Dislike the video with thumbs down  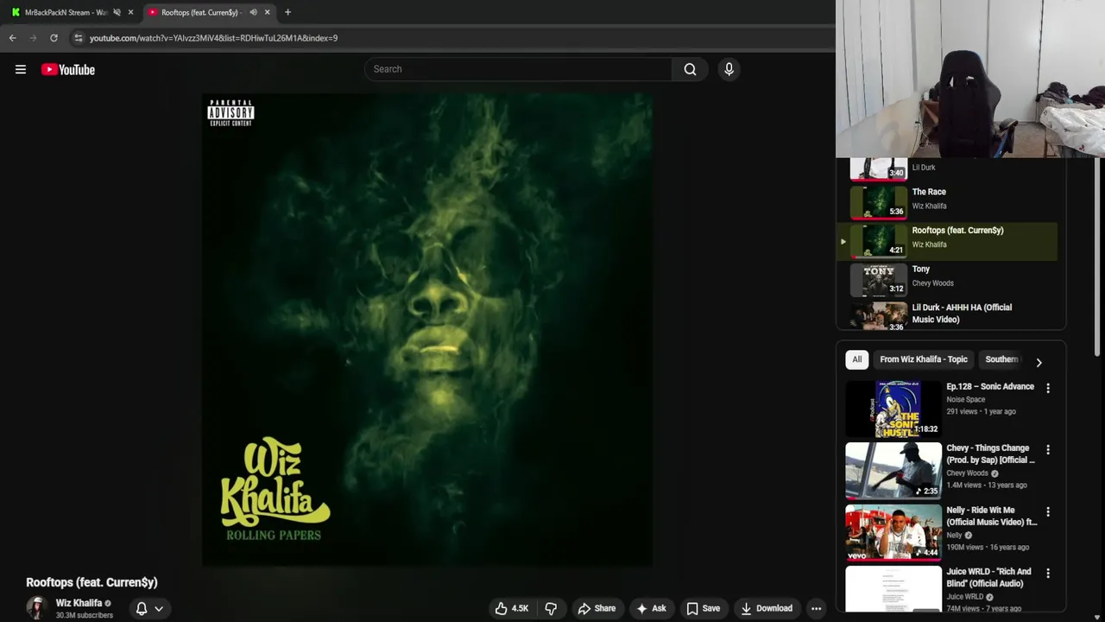[x=551, y=608]
